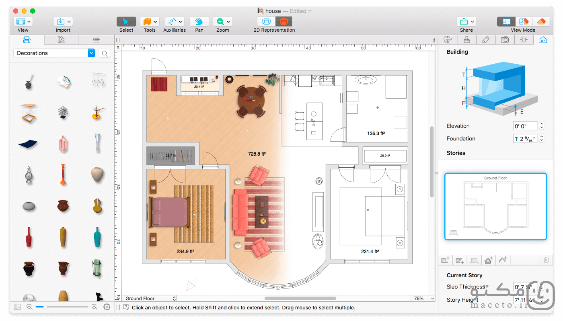Select the gray stone bowl decoration
This screenshot has width=563, height=321.
[29, 206]
